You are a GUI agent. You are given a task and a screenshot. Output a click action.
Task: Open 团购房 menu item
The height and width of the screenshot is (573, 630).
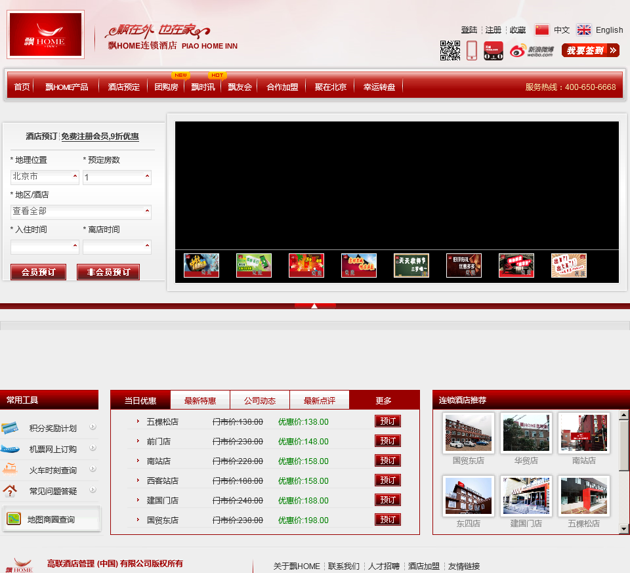[x=166, y=87]
